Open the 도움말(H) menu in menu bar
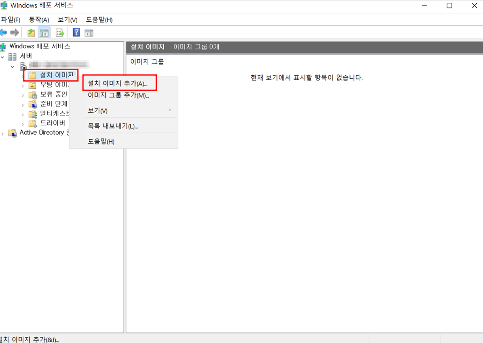This screenshot has width=483, height=343. click(99, 20)
